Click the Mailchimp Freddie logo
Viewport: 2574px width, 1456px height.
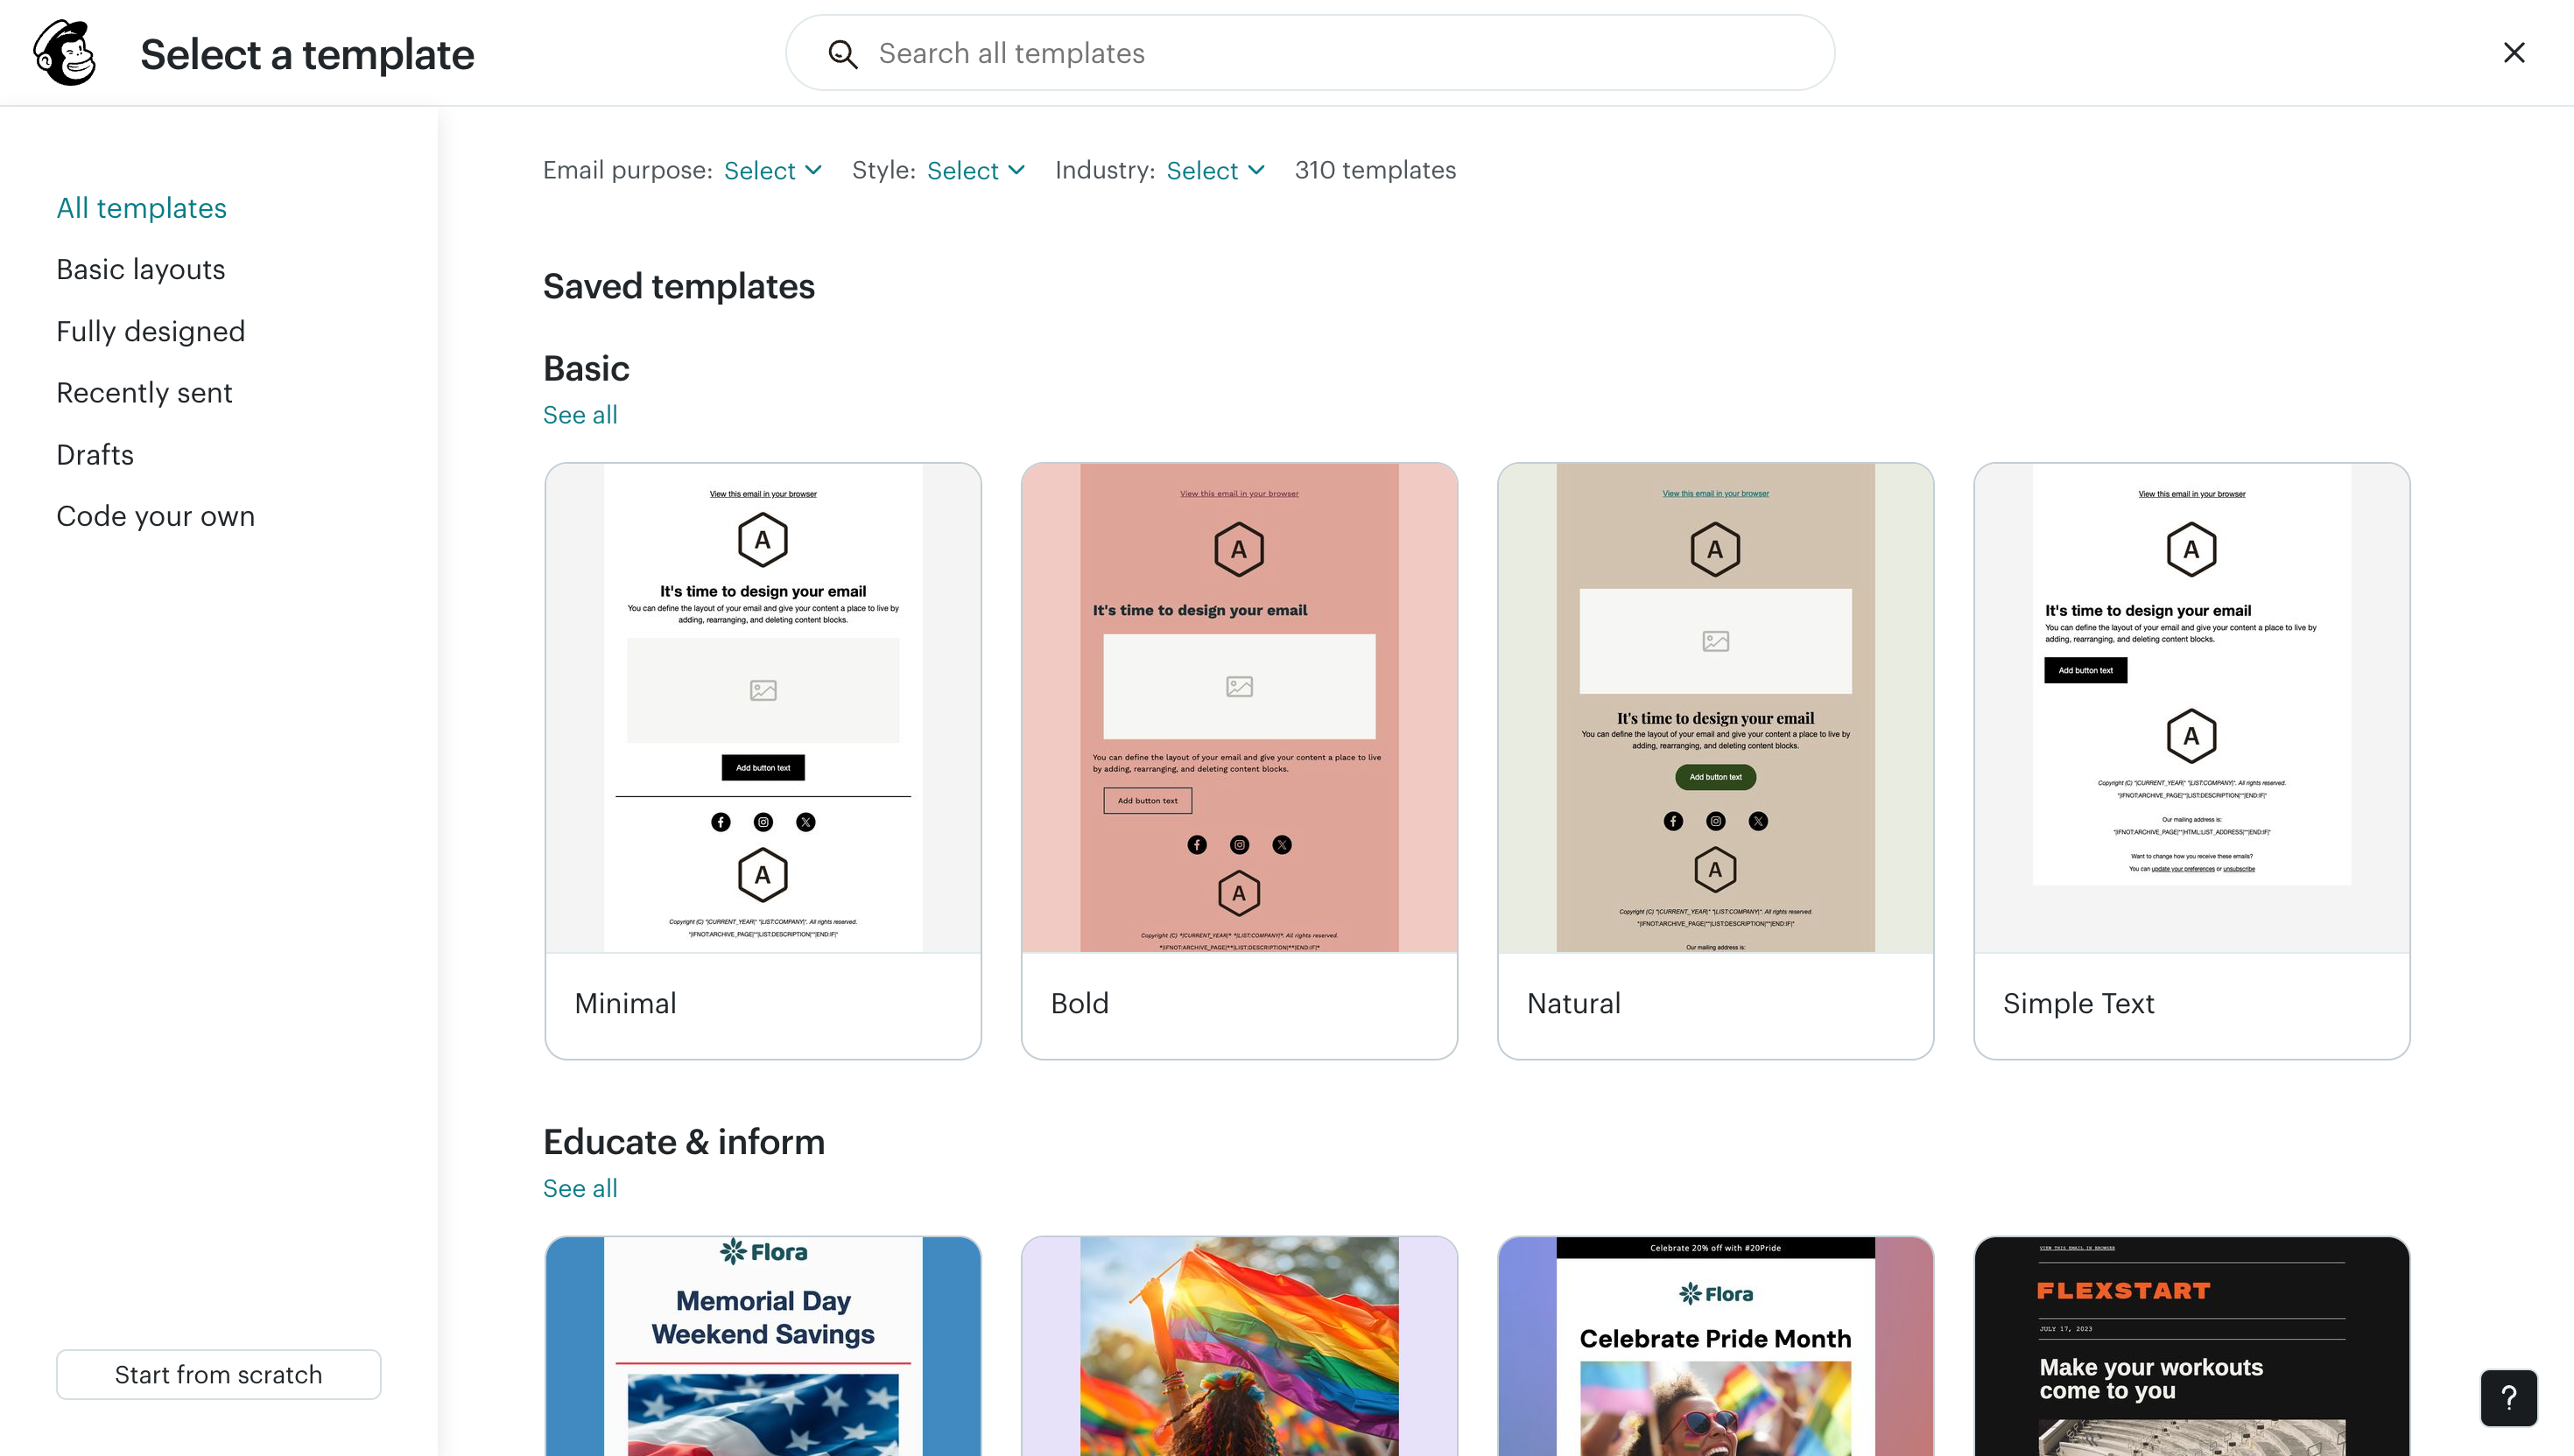click(65, 53)
